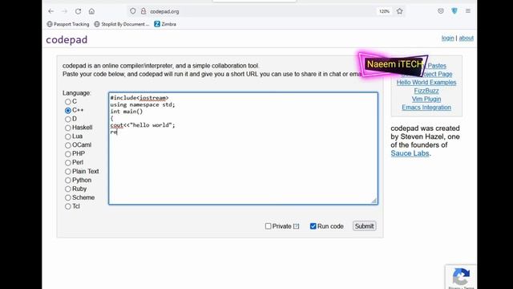Select the Lua radio button
This screenshot has width=513, height=289.
coord(67,136)
